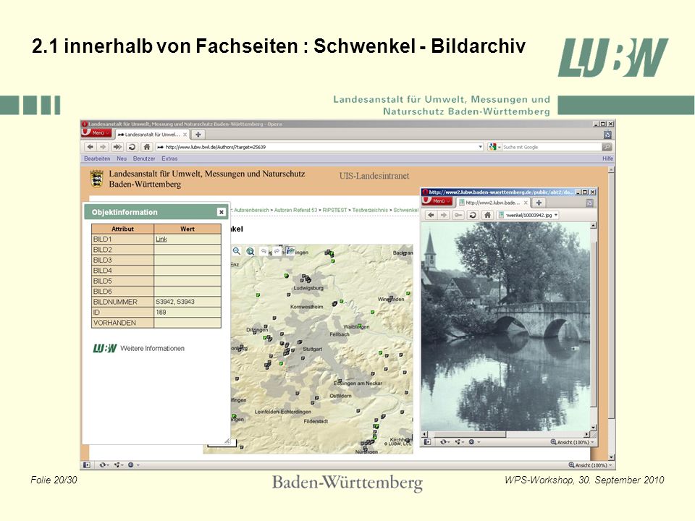Toggle the panel button in popup status bar
This screenshot has height=521, width=695.
427,442
